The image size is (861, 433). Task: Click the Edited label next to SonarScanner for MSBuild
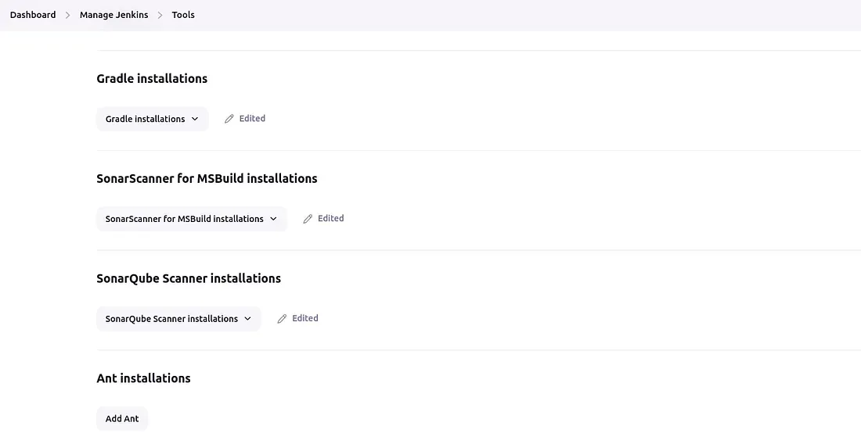pos(330,219)
